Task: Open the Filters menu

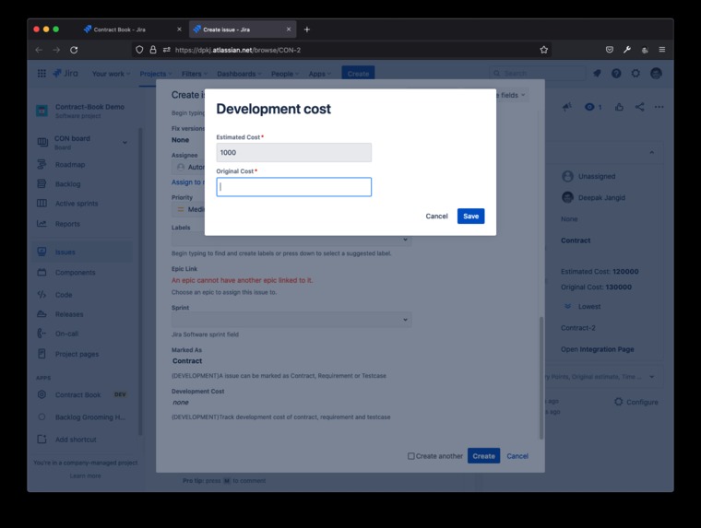Action: point(194,74)
